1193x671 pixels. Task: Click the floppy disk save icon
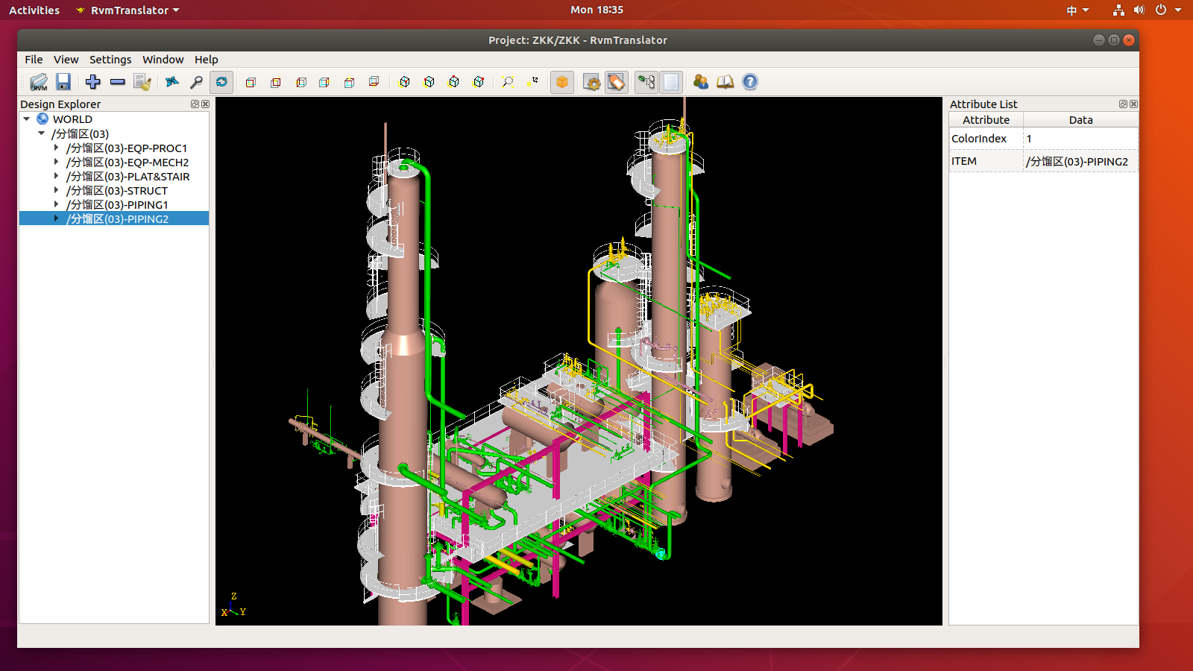coord(63,82)
